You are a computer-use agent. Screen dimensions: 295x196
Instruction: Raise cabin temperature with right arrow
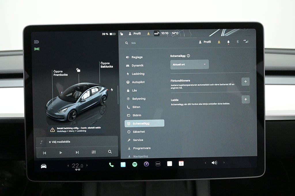pos(87,165)
